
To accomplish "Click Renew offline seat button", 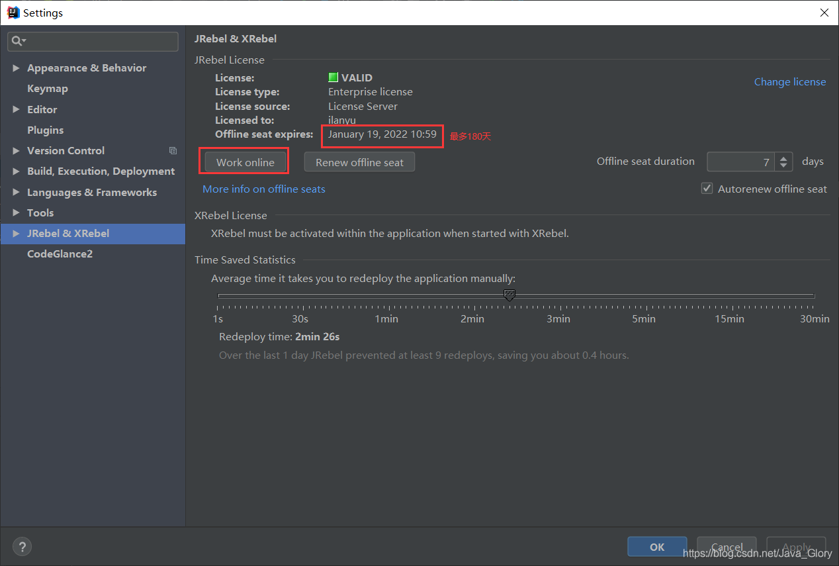I will pos(359,162).
